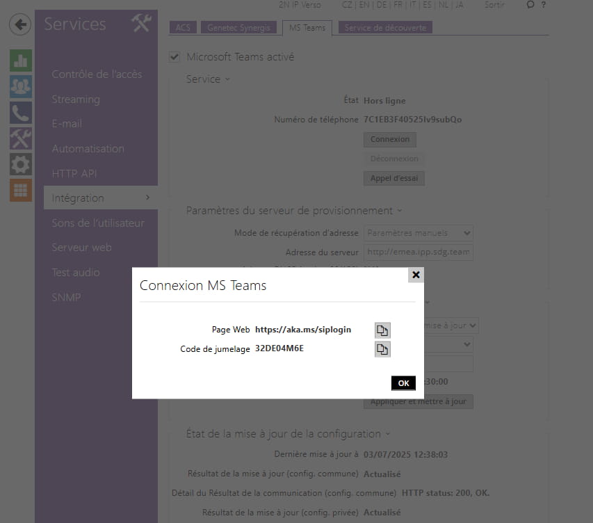Click the Déconnexion button

[x=394, y=159]
